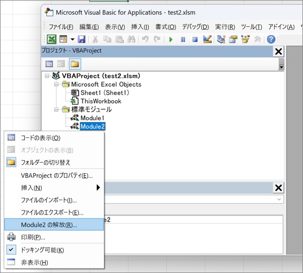Toggle Design Mode icon
Image resolution: width=303 pixels, height=273 pixels.
tap(207, 39)
